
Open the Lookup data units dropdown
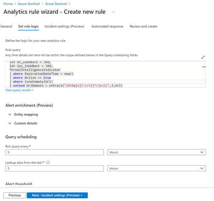[x=156, y=168]
